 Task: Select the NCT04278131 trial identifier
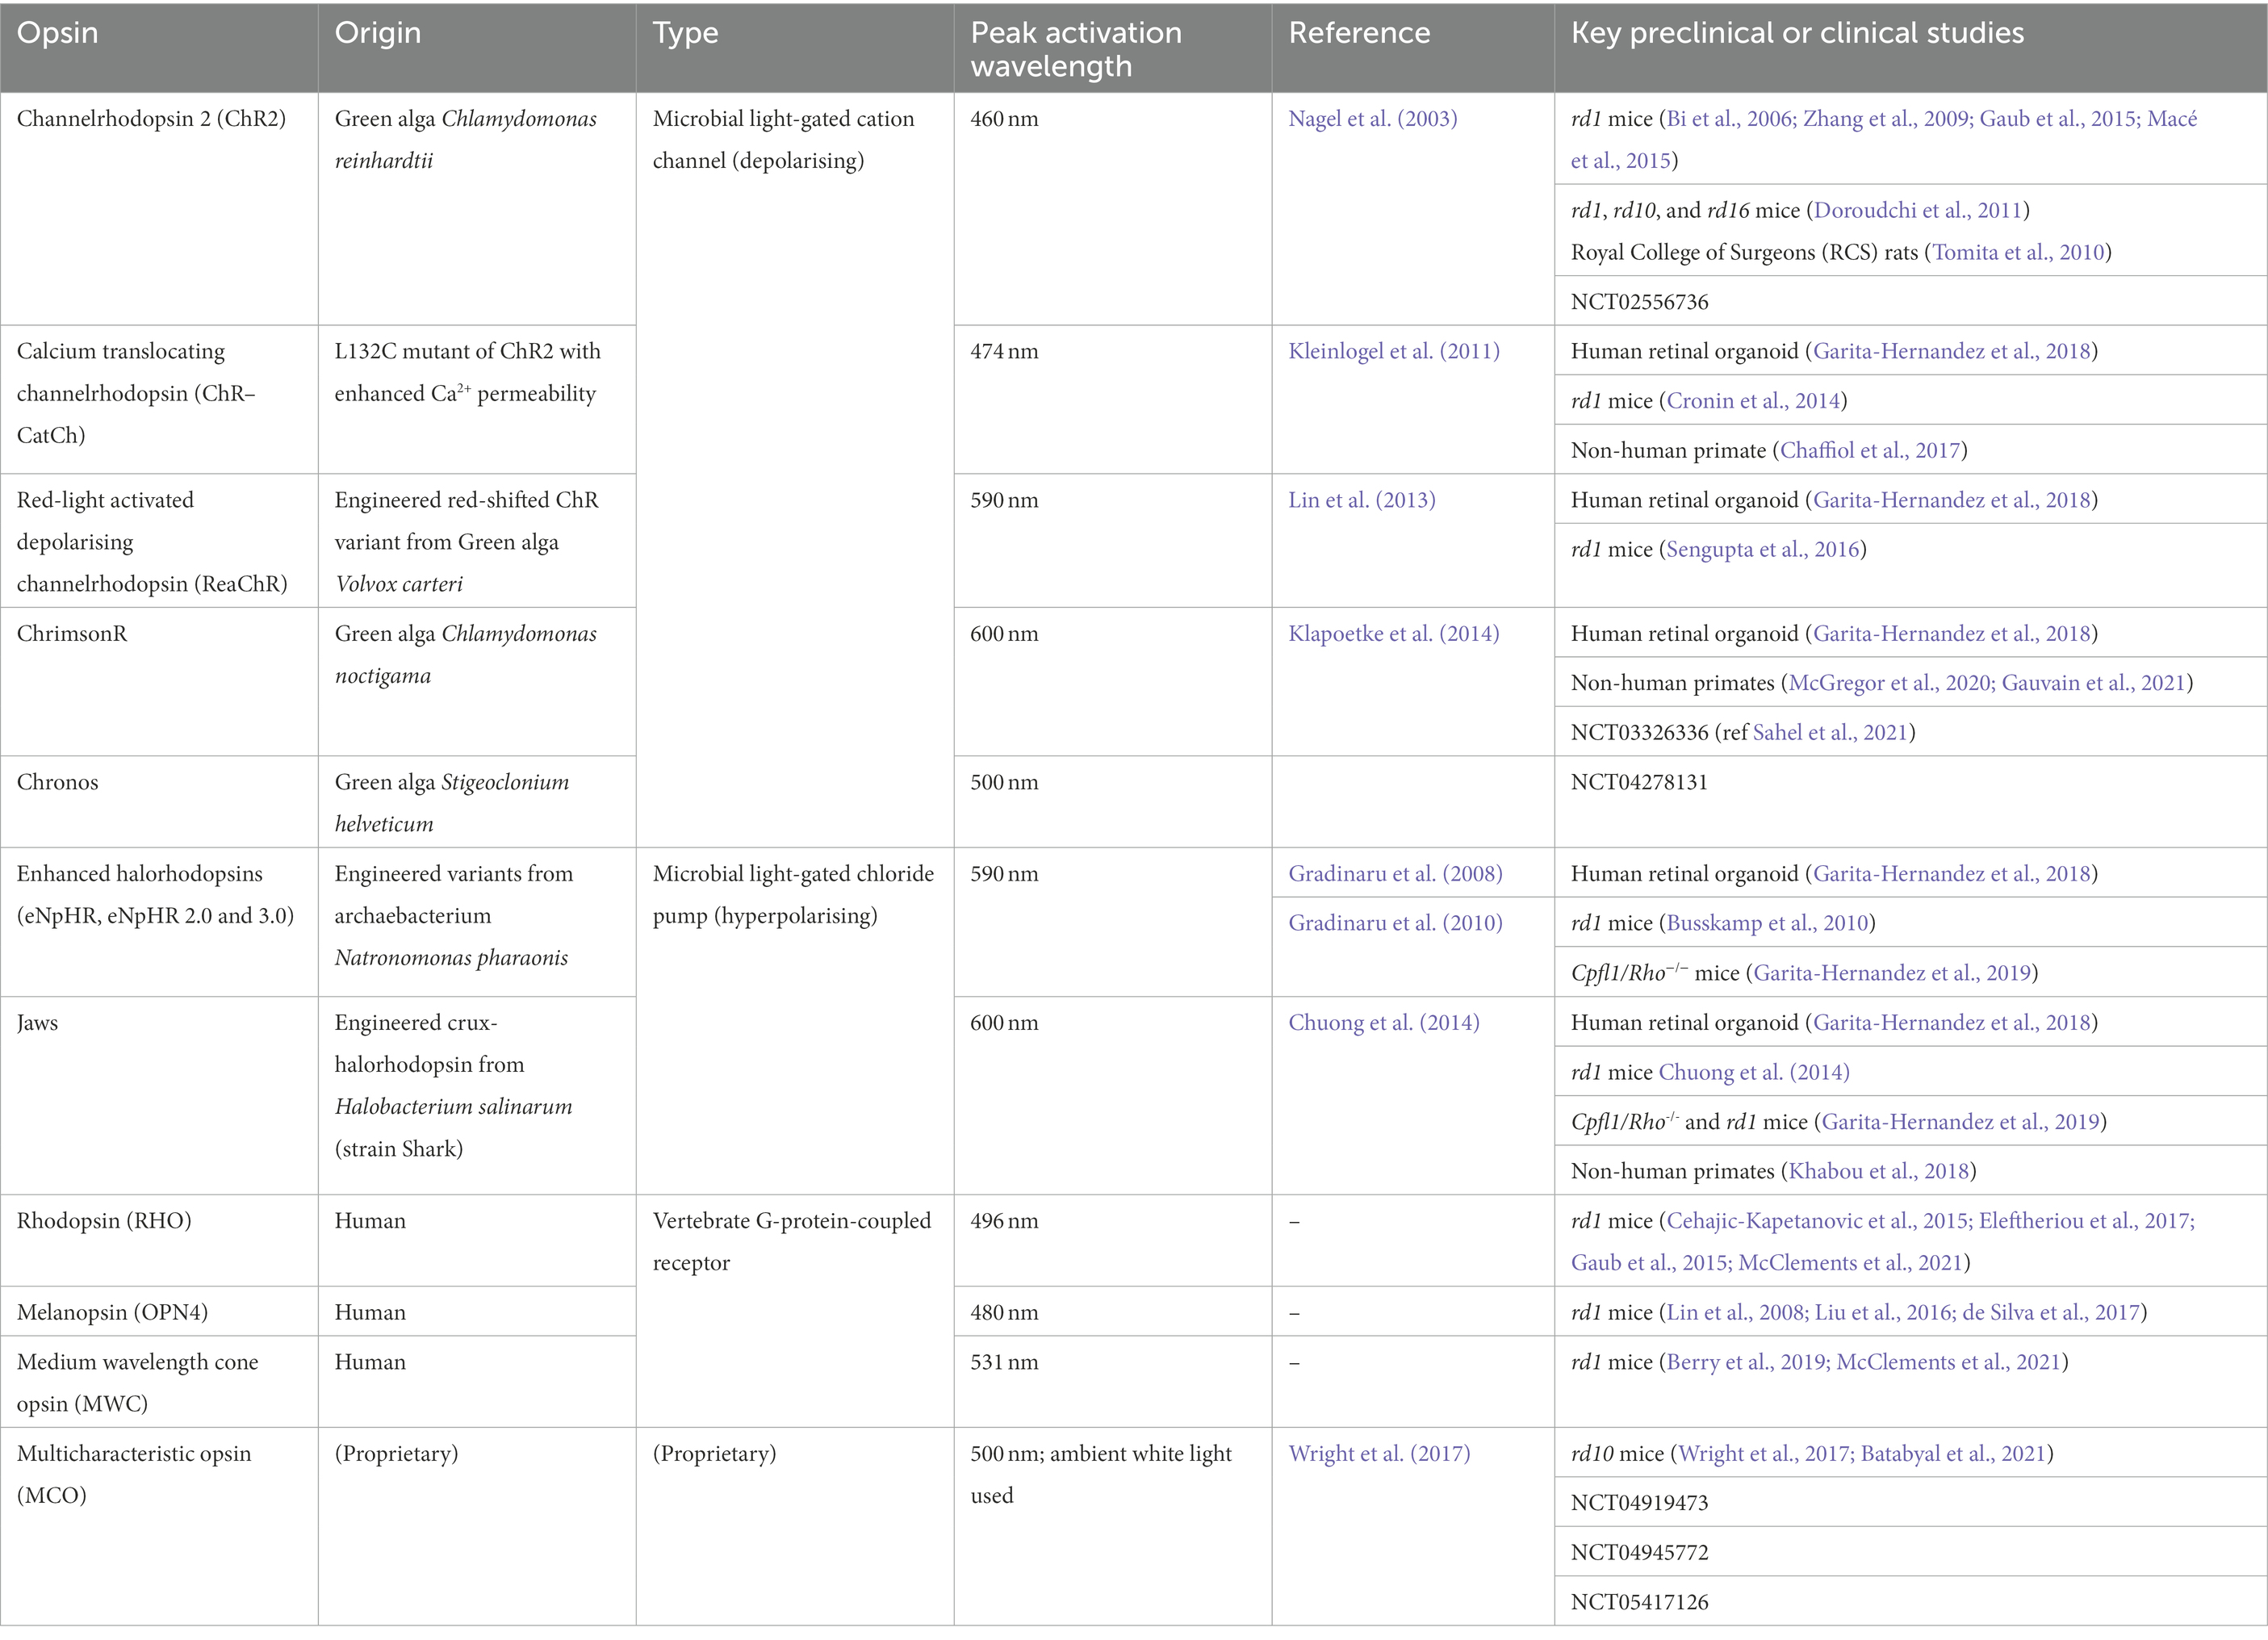pyautogui.click(x=1639, y=783)
